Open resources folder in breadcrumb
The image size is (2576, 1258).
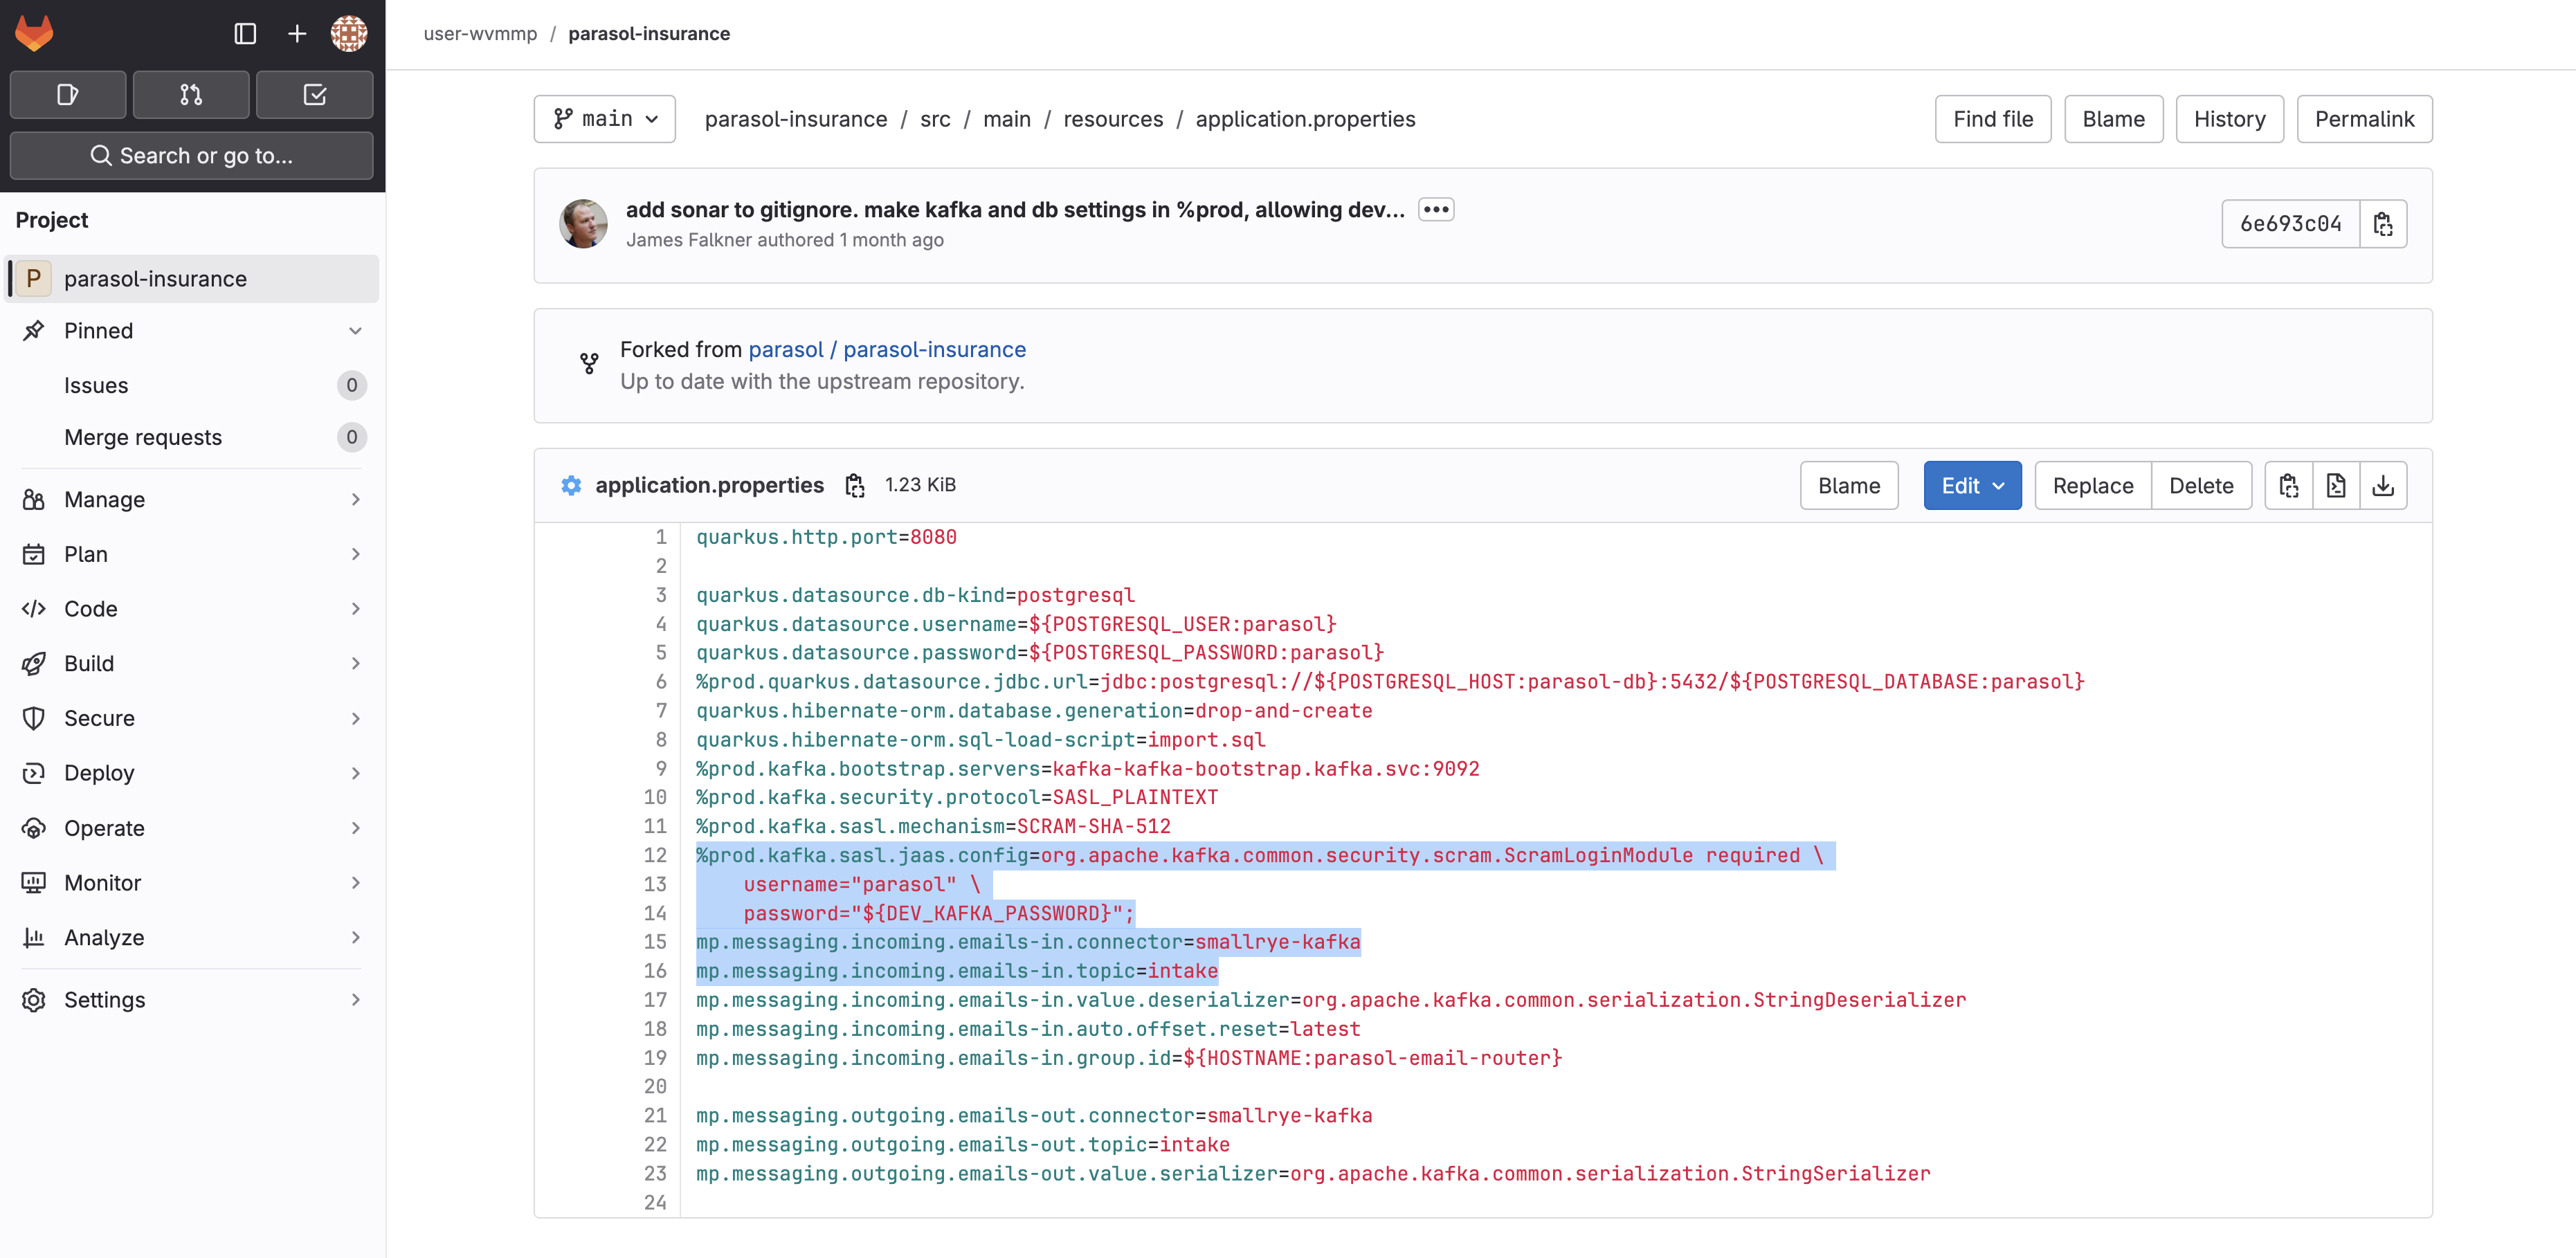pos(1113,119)
